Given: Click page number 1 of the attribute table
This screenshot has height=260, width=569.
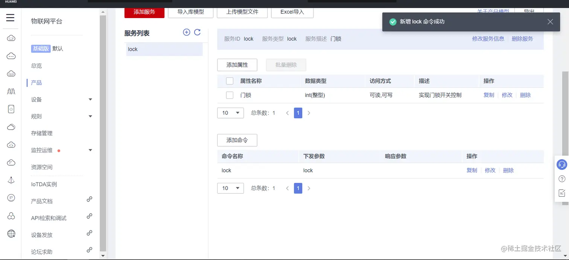Looking at the screenshot, I should click(298, 113).
